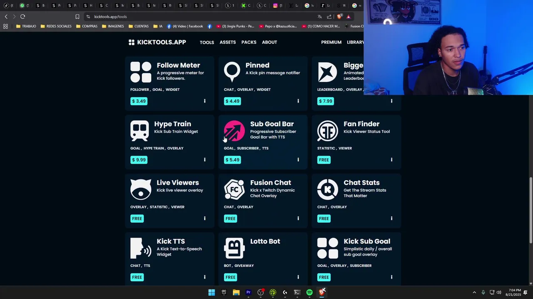Open the ABOUT menu item
The image size is (533, 299).
(269, 42)
